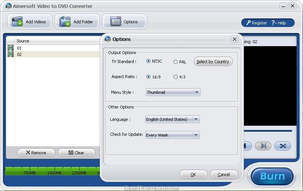Click the preview seek progress bar
Viewport: 303px width, 191px height.
point(268,131)
